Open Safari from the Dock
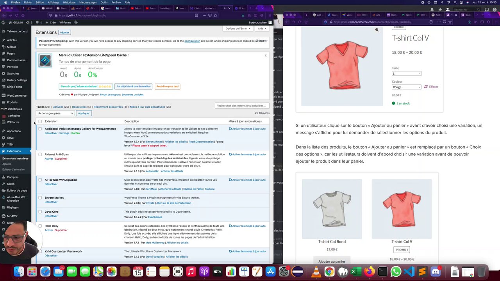 [45, 272]
